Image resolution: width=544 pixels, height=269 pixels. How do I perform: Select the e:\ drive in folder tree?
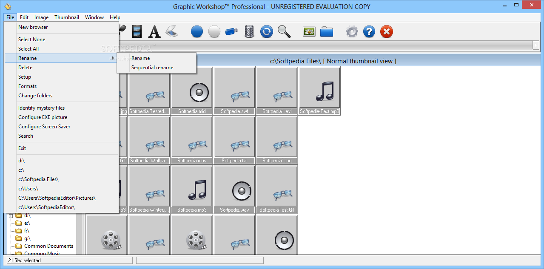27,223
